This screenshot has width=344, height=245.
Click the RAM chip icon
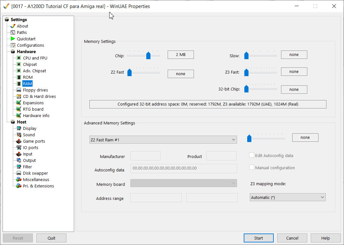click(19, 84)
